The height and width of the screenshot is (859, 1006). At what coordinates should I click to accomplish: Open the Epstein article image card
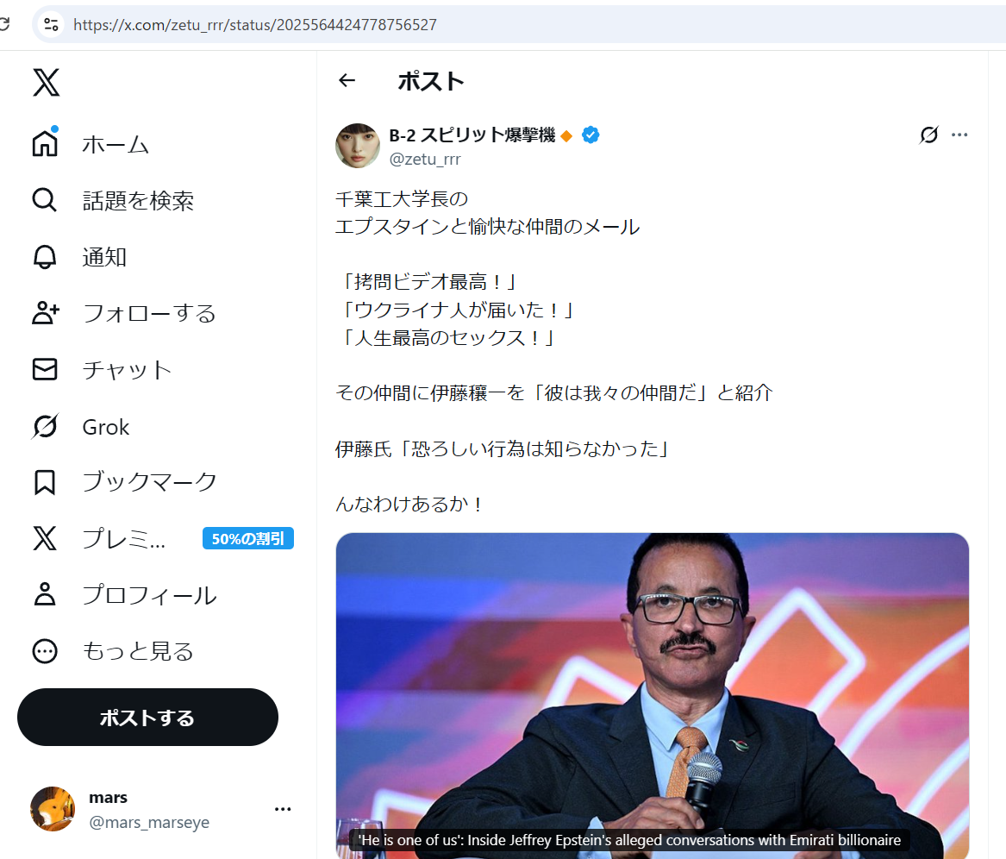point(652,690)
